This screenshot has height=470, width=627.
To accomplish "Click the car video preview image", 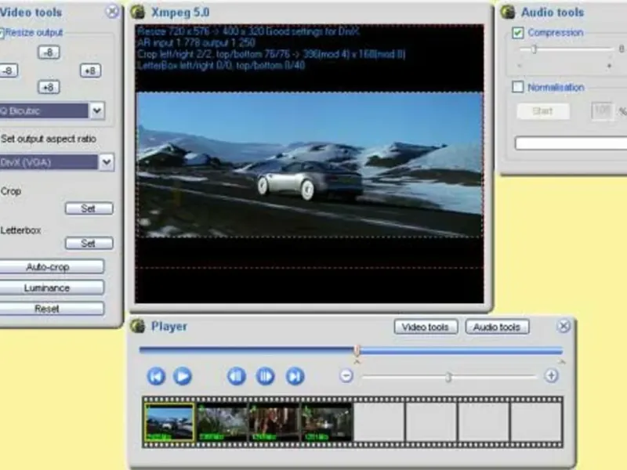I will pyautogui.click(x=310, y=164).
